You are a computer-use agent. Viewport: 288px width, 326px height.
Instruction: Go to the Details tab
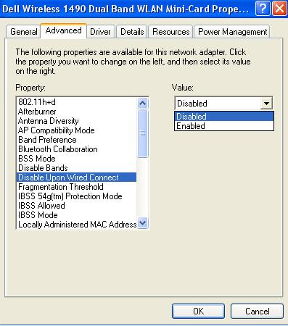point(132,32)
